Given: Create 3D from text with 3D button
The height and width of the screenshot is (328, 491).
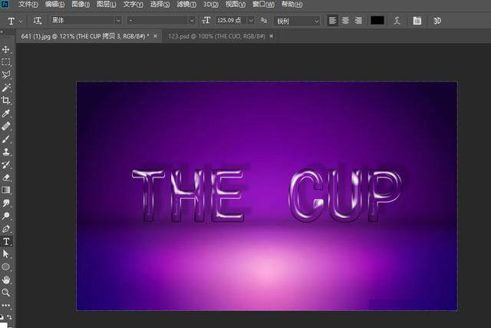Looking at the screenshot, I should tap(437, 21).
